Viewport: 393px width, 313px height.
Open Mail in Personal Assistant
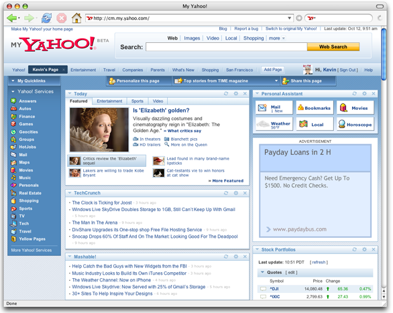(x=274, y=108)
